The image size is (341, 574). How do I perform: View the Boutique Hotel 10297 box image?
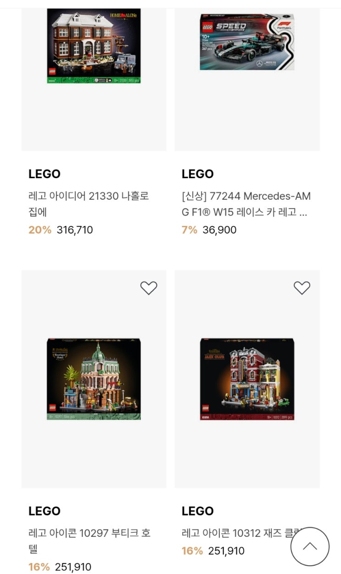point(94,379)
